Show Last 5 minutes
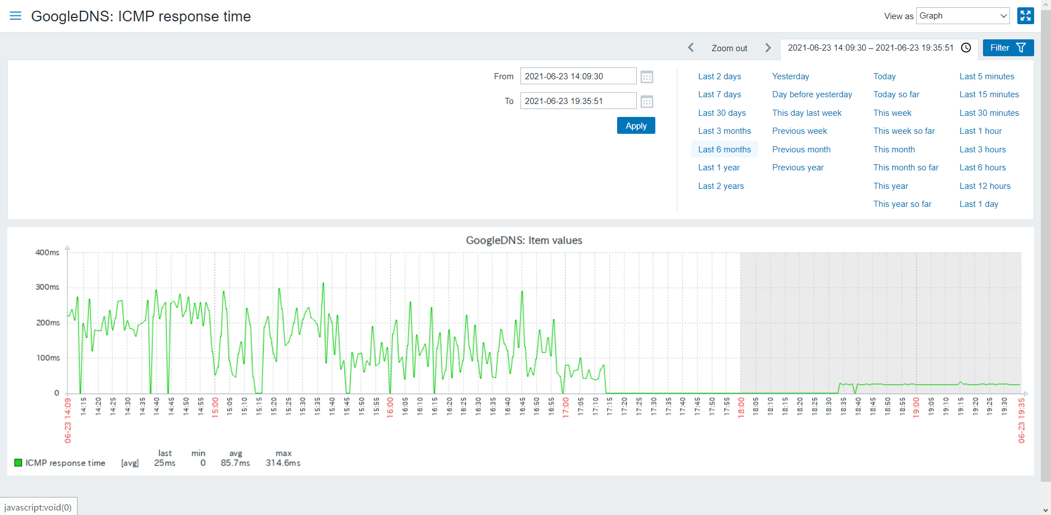 click(x=987, y=76)
